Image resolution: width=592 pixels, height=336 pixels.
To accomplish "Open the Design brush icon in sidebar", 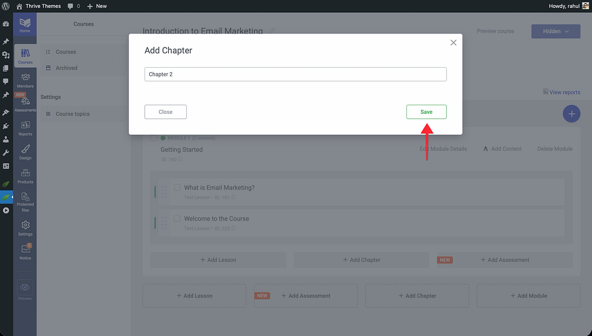I will [25, 152].
